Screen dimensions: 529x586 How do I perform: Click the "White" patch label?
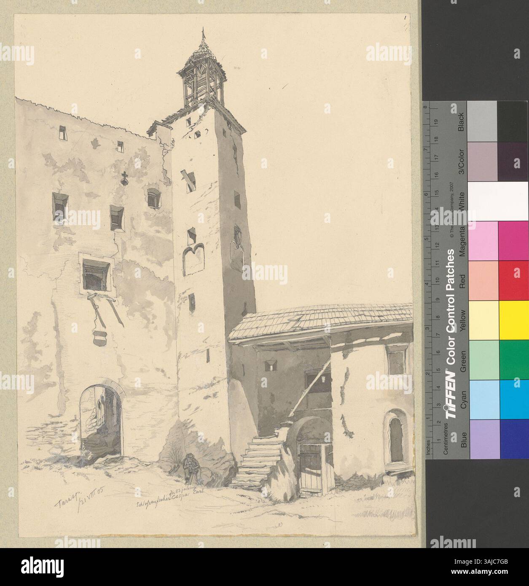[463, 202]
